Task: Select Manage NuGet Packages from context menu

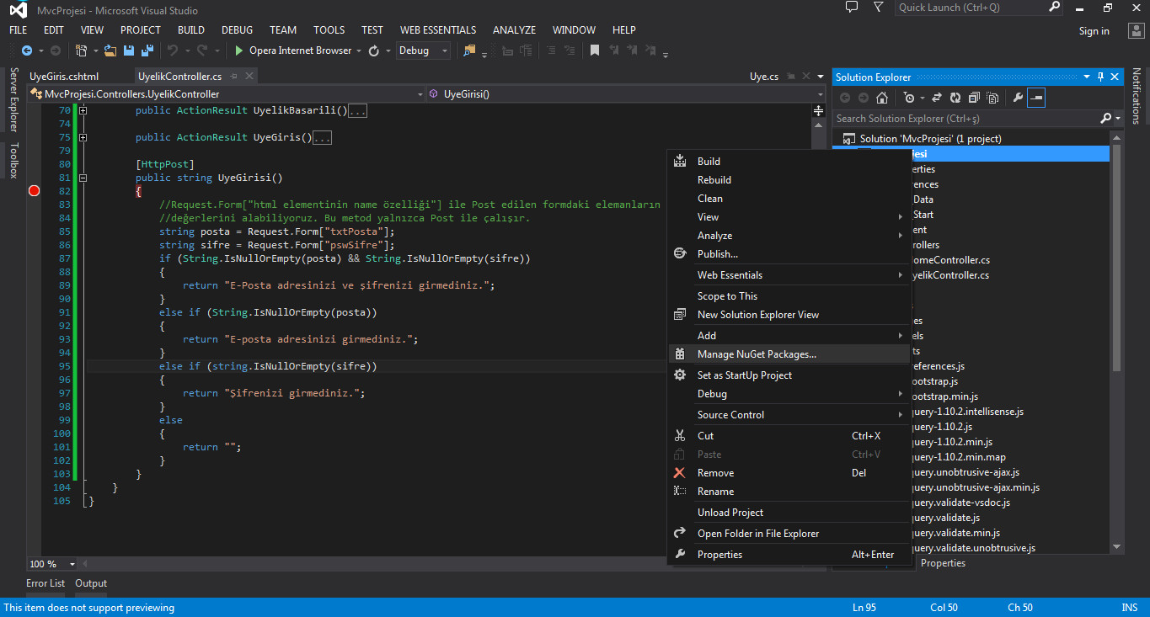Action: click(757, 354)
